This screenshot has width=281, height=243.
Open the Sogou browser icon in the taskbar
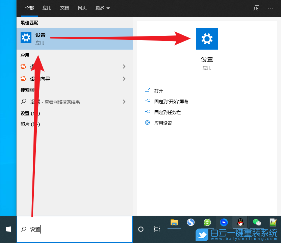(x=190, y=222)
